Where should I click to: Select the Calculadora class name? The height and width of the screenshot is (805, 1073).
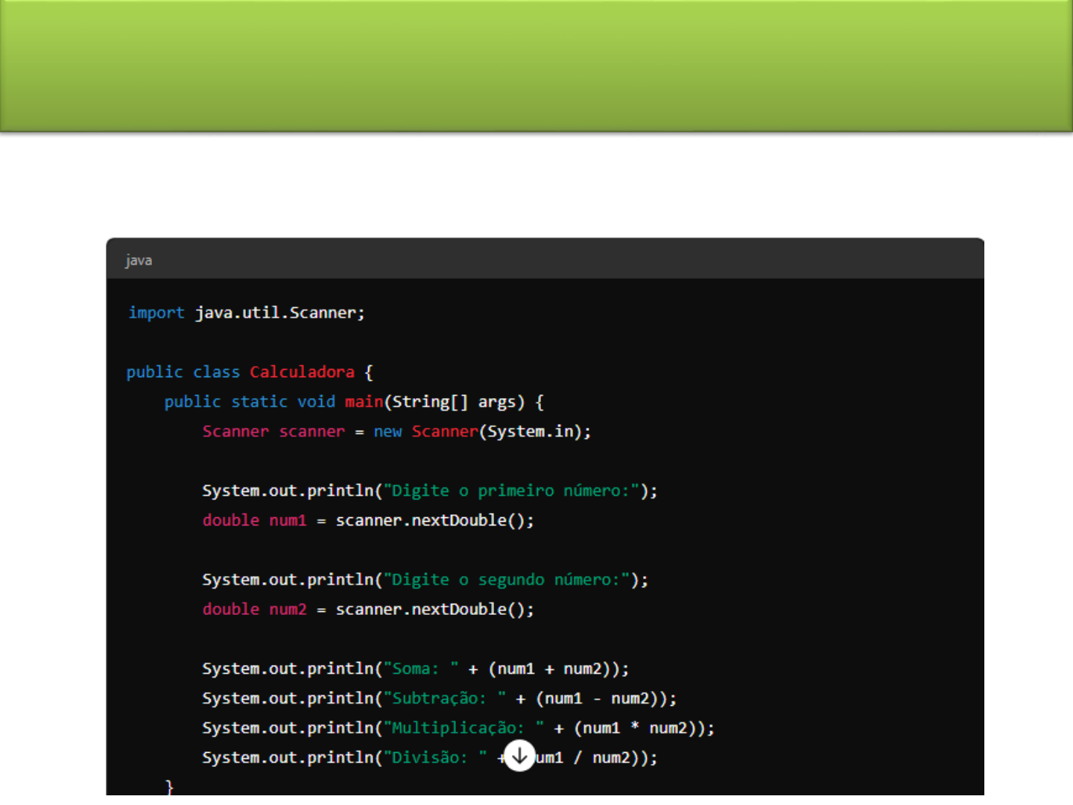click(x=302, y=372)
